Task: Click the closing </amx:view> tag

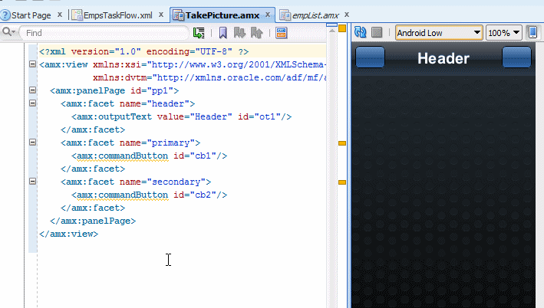Action: point(69,234)
